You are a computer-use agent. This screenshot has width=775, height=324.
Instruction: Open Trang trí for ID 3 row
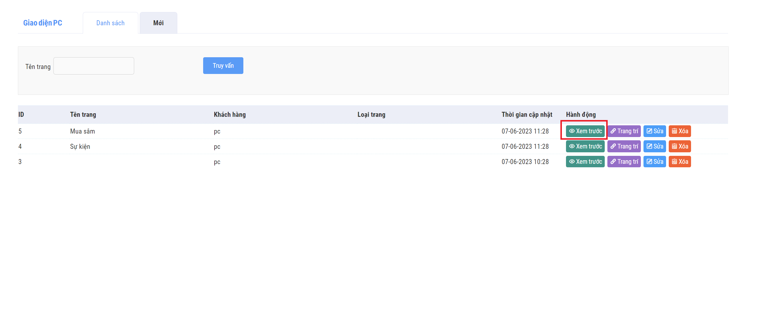pyautogui.click(x=624, y=161)
